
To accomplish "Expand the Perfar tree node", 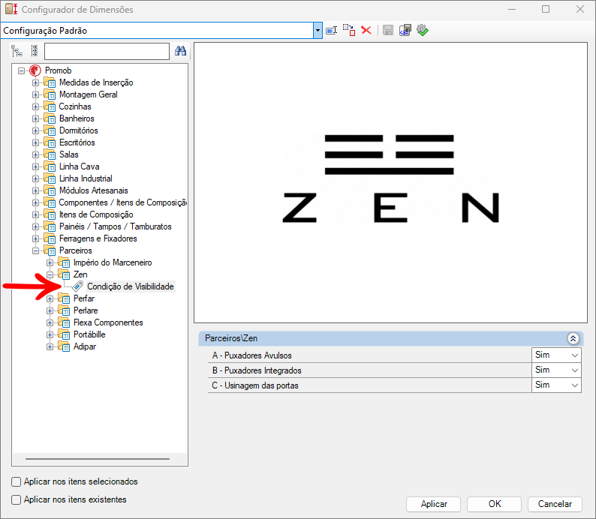I will (50, 298).
